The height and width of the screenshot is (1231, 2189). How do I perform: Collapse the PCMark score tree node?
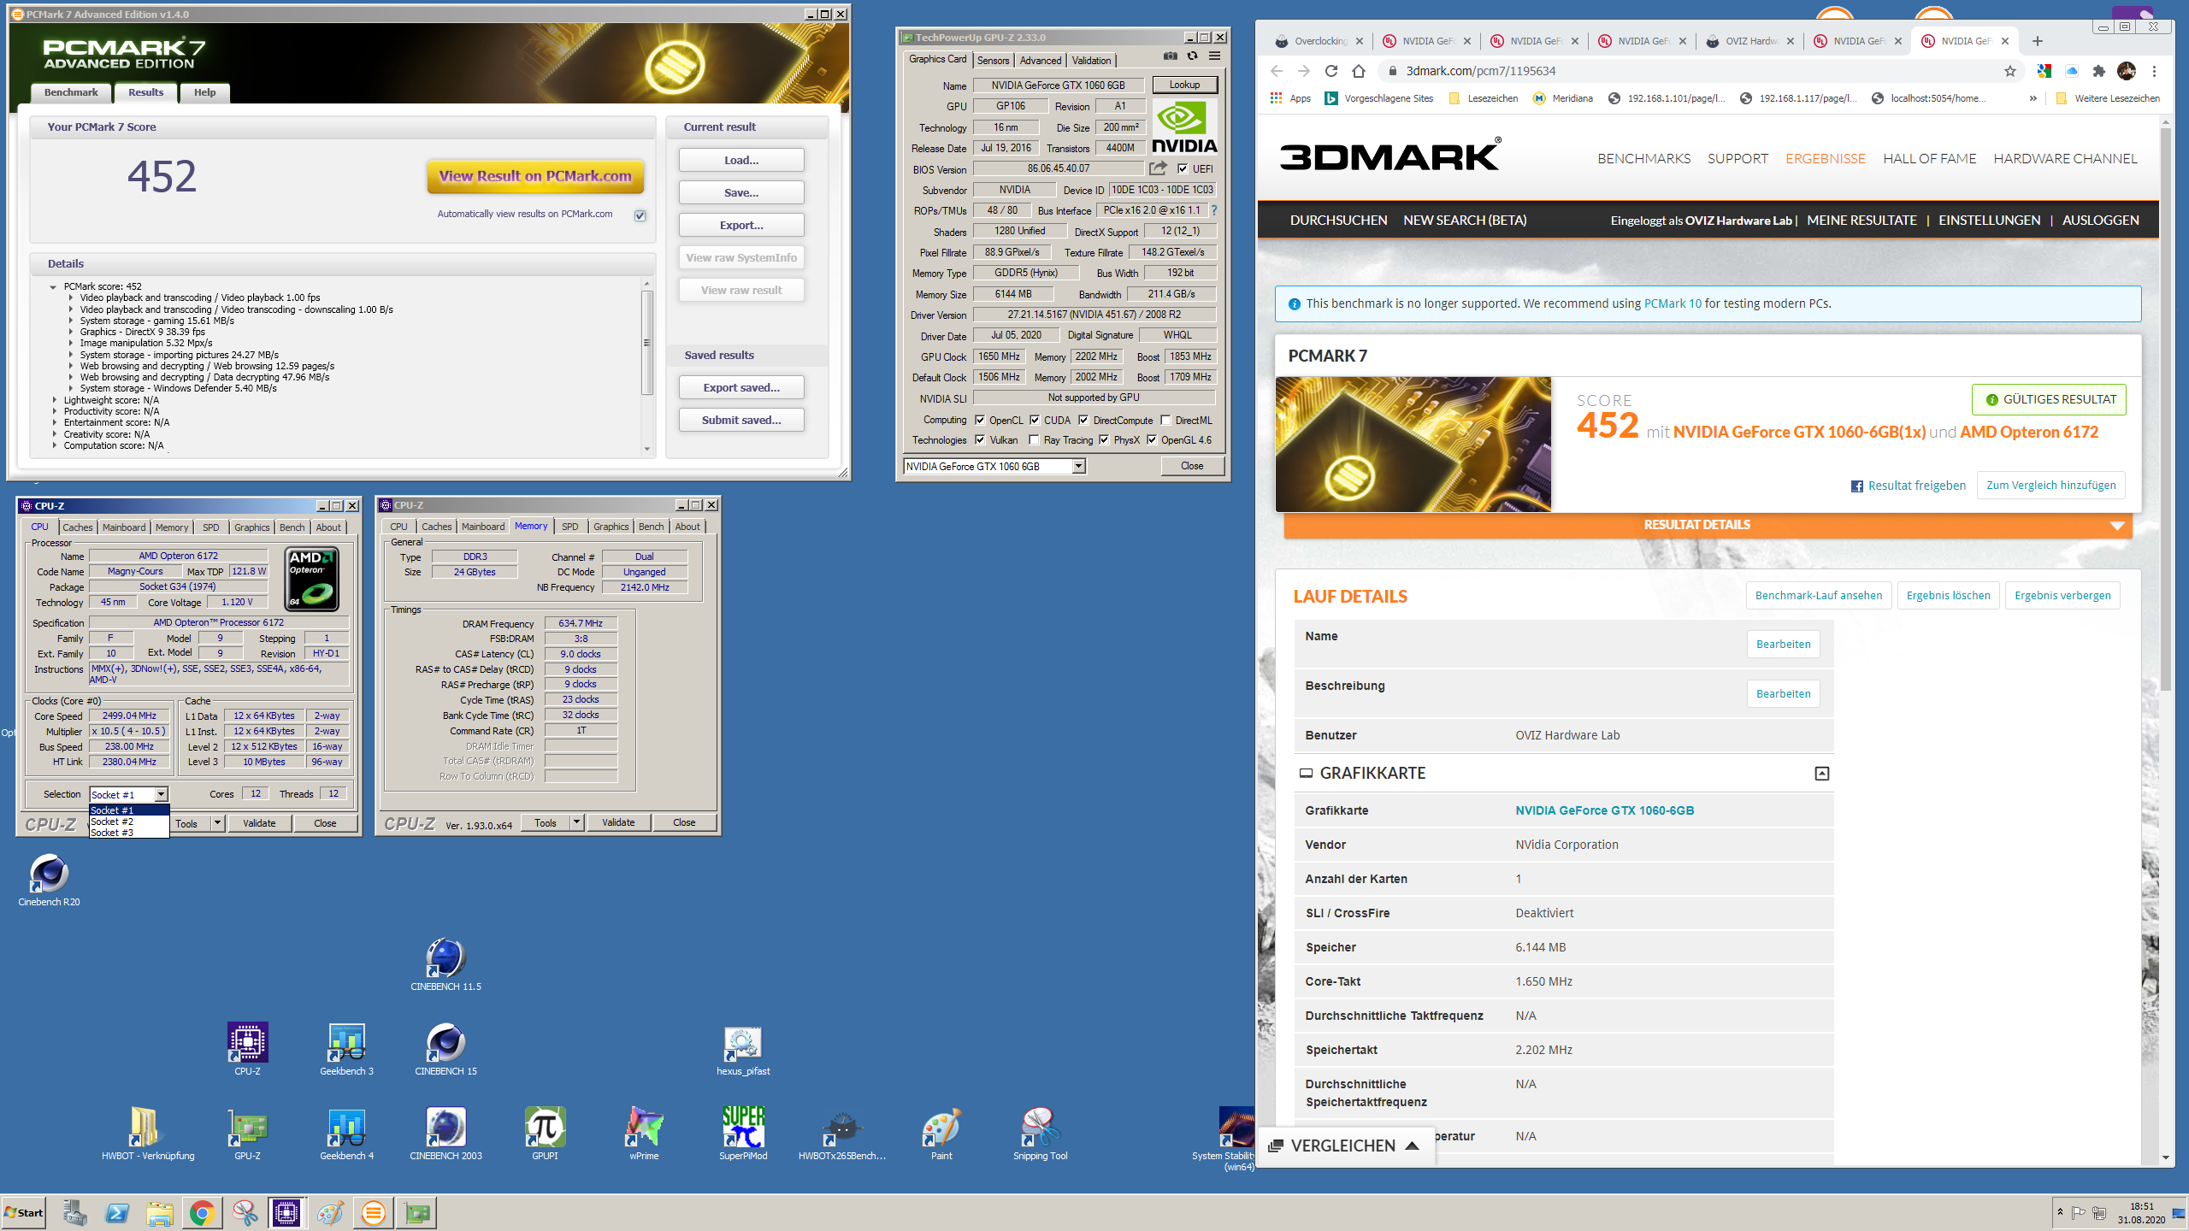[53, 286]
